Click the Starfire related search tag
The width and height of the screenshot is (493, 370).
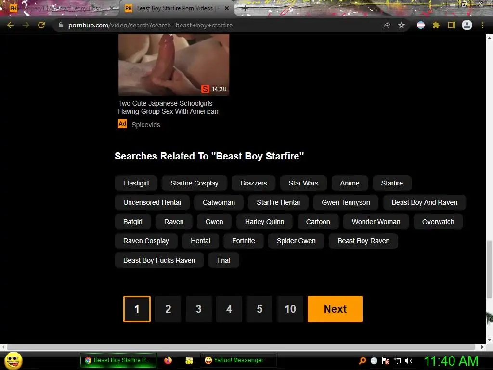392,183
